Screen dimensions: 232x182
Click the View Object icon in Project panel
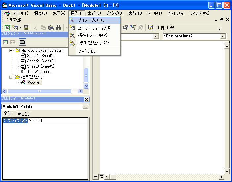(13, 42)
